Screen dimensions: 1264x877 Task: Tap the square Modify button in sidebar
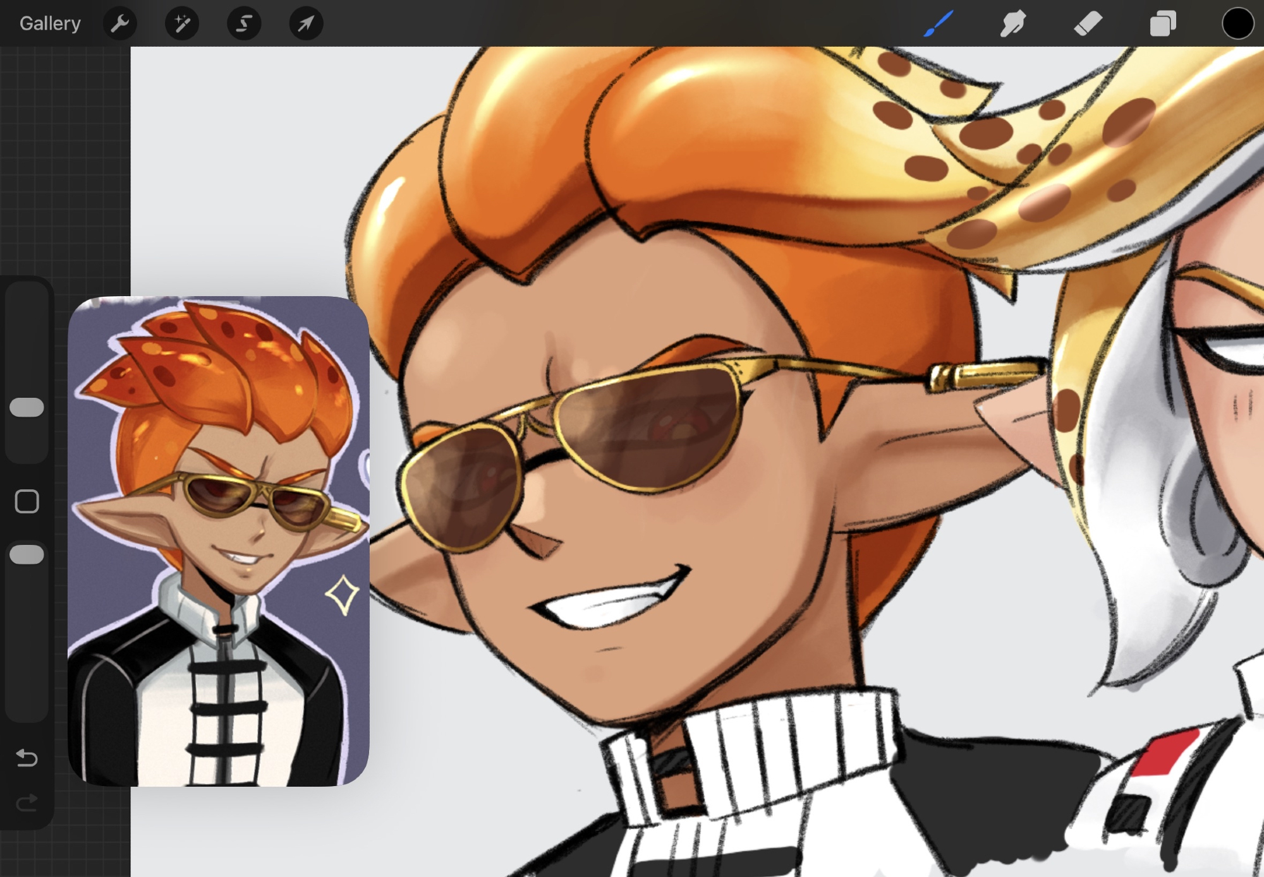click(x=27, y=501)
